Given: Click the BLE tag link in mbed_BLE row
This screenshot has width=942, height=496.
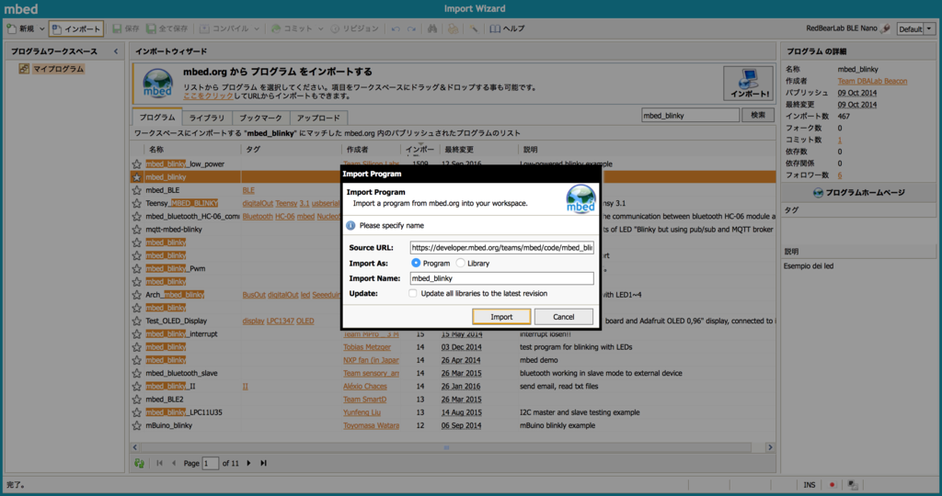Looking at the screenshot, I should coord(248,190).
